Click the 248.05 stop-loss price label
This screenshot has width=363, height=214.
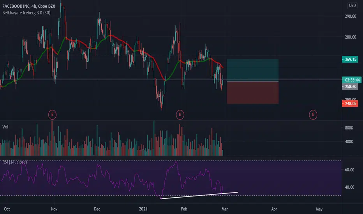point(350,103)
